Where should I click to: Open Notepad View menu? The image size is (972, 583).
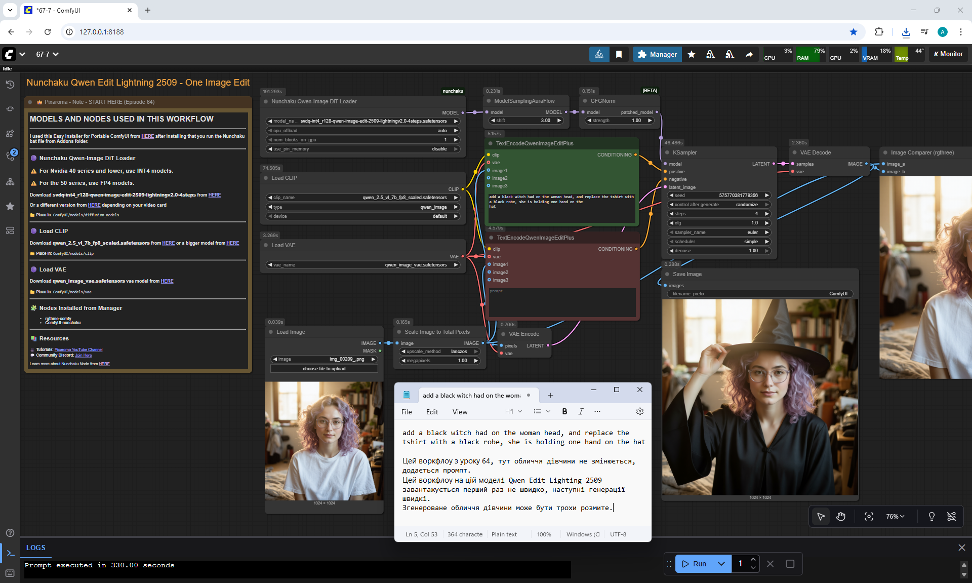coord(460,412)
